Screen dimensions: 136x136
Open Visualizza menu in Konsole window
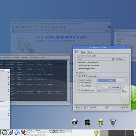click(x=15, y=58)
